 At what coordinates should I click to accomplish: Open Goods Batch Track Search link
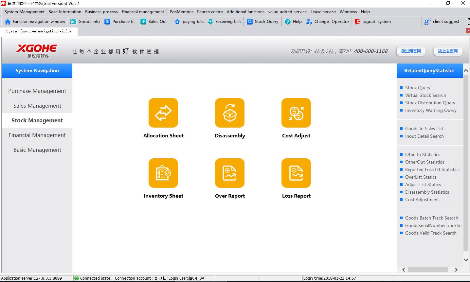click(x=432, y=218)
